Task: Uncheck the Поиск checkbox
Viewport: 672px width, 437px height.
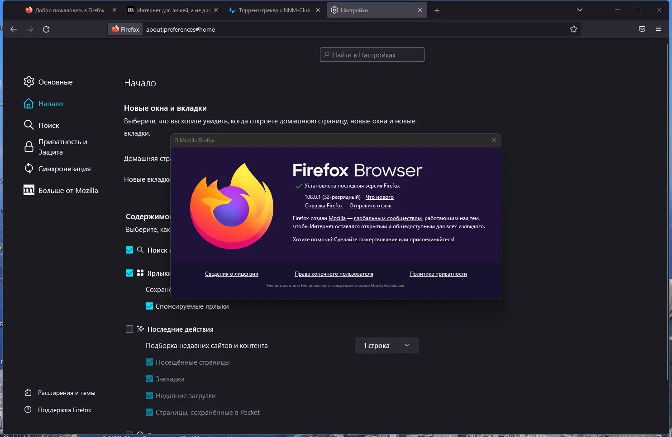Action: click(x=129, y=250)
